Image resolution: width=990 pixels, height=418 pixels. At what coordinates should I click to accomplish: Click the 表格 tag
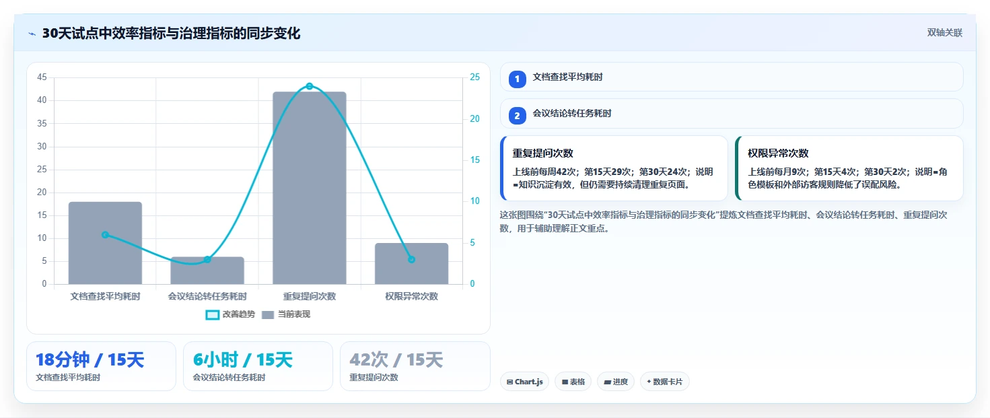[573, 382]
